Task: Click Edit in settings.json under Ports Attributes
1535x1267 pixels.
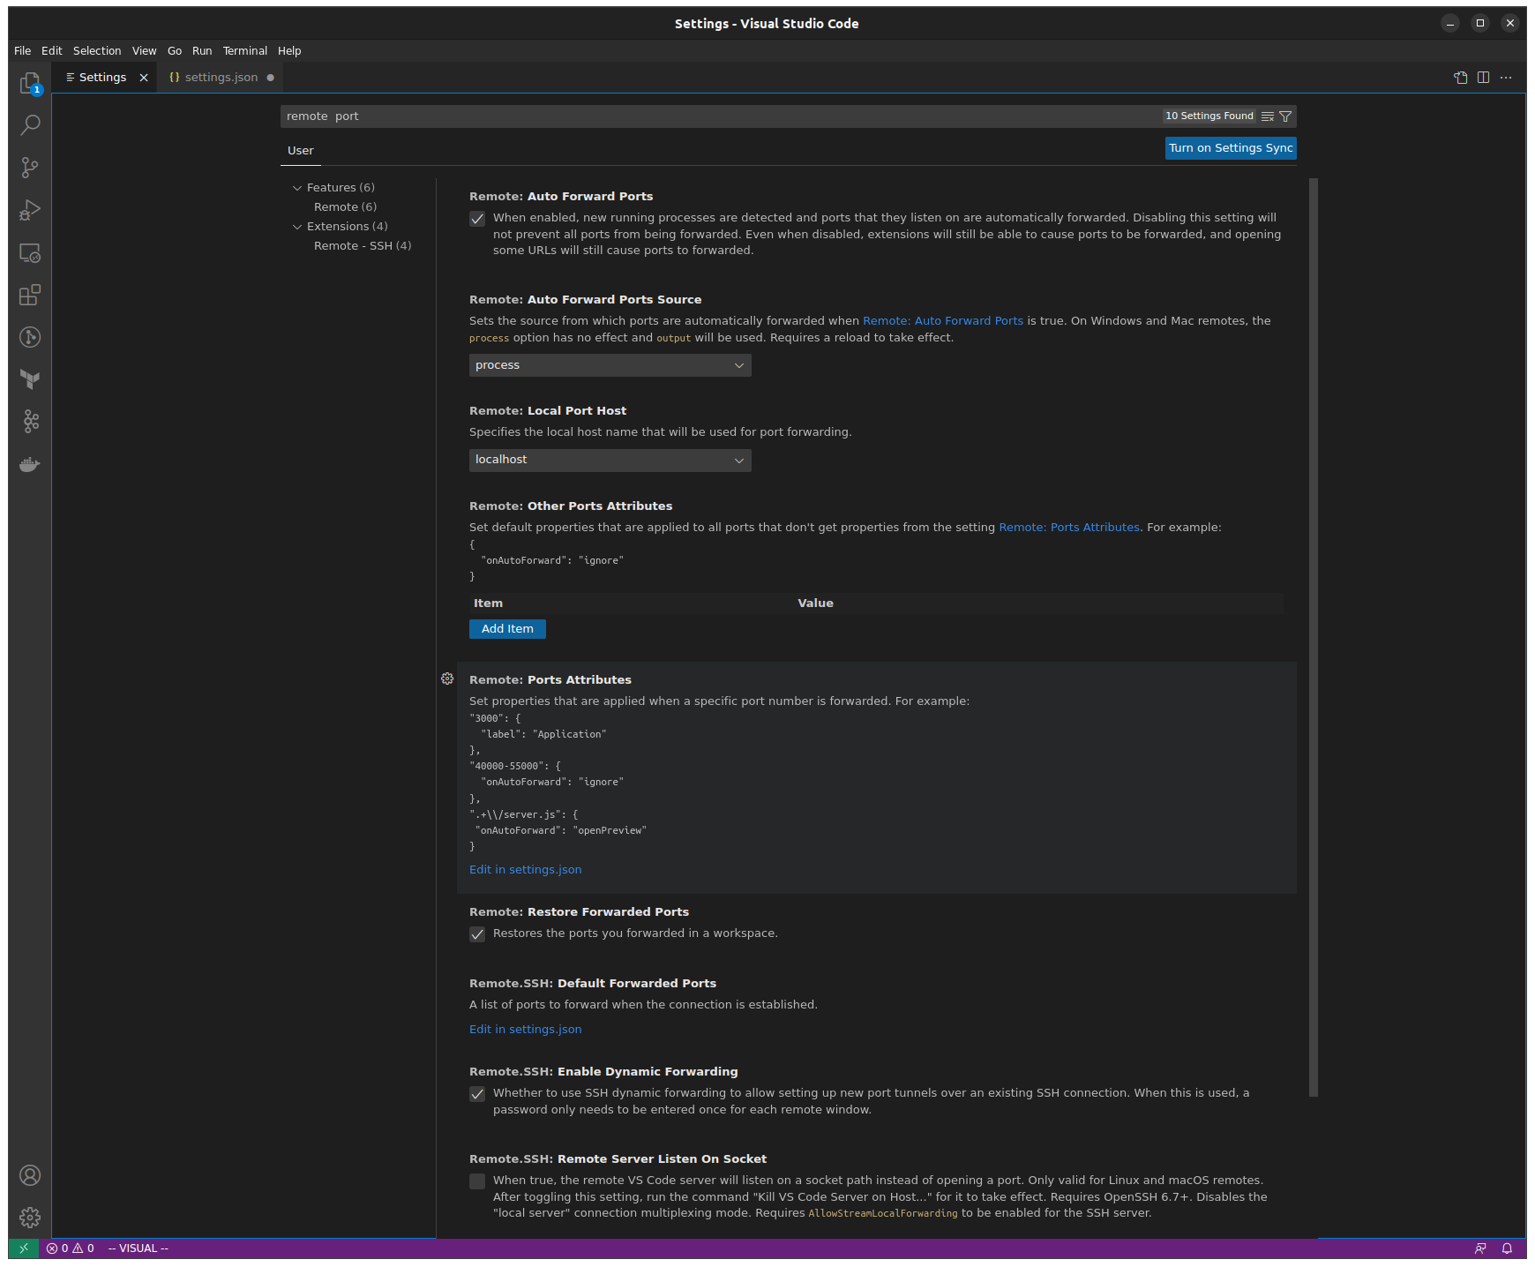Action: (x=525, y=869)
